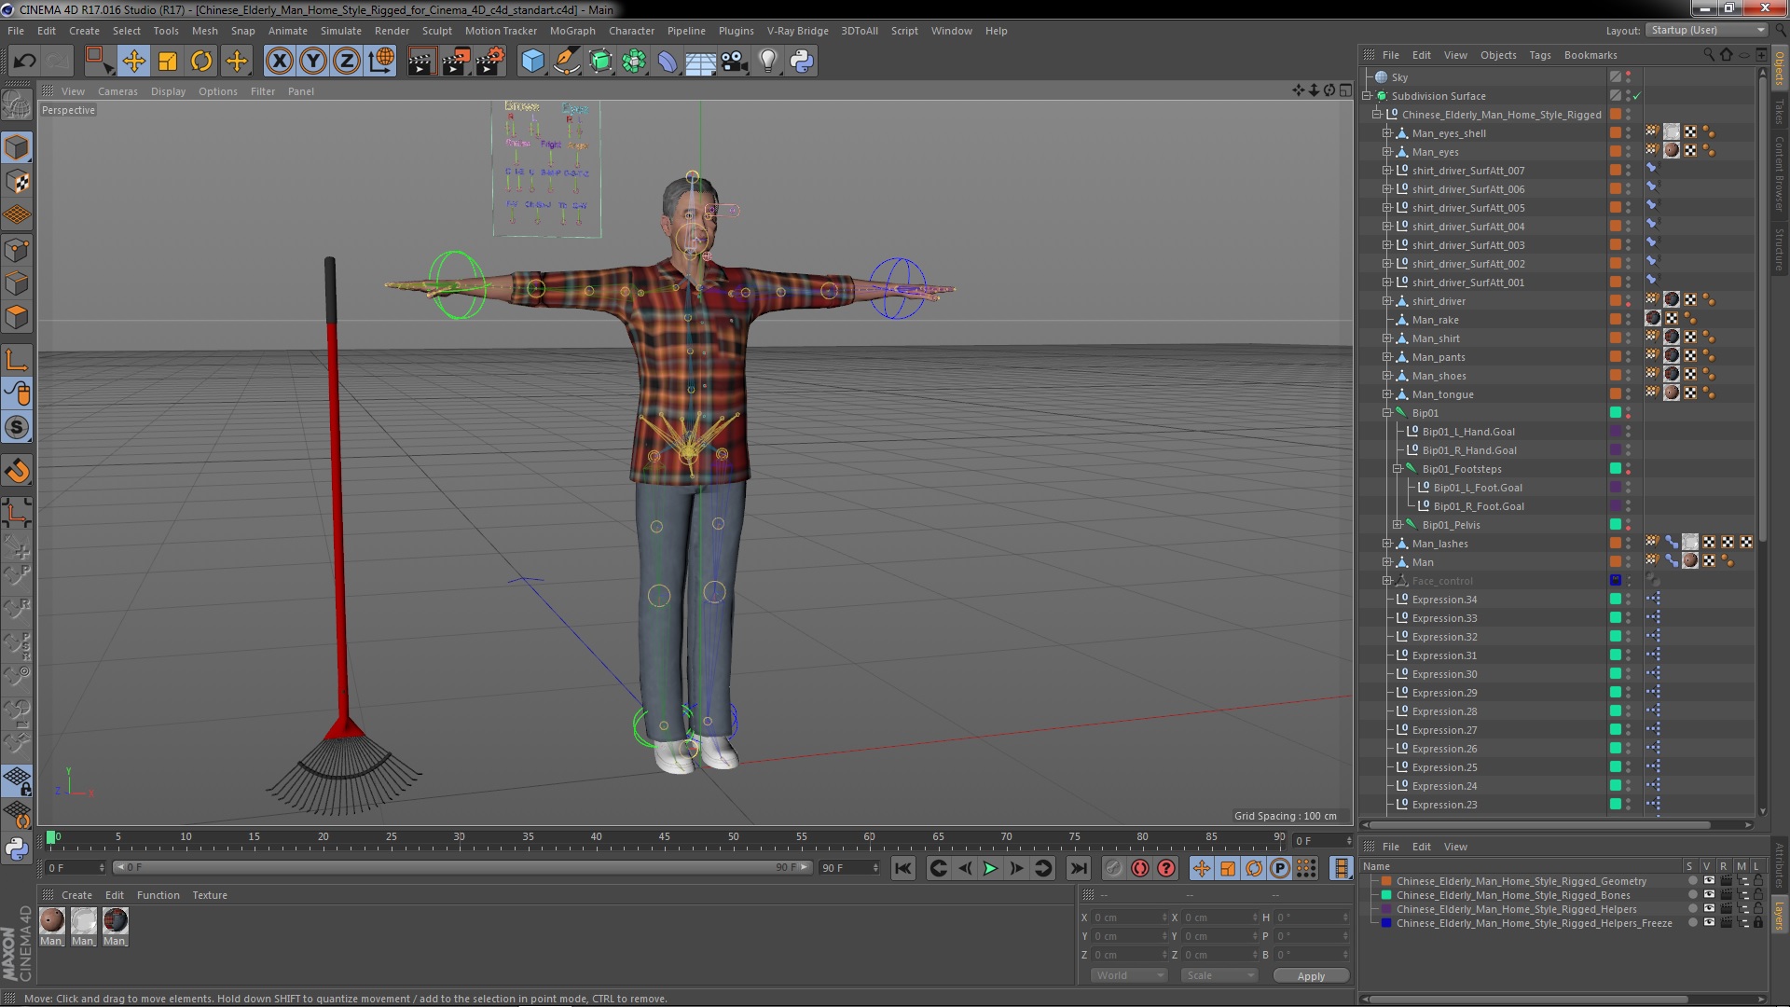This screenshot has height=1007, width=1790.
Task: Click the Array modeling object icon
Action: 634,62
